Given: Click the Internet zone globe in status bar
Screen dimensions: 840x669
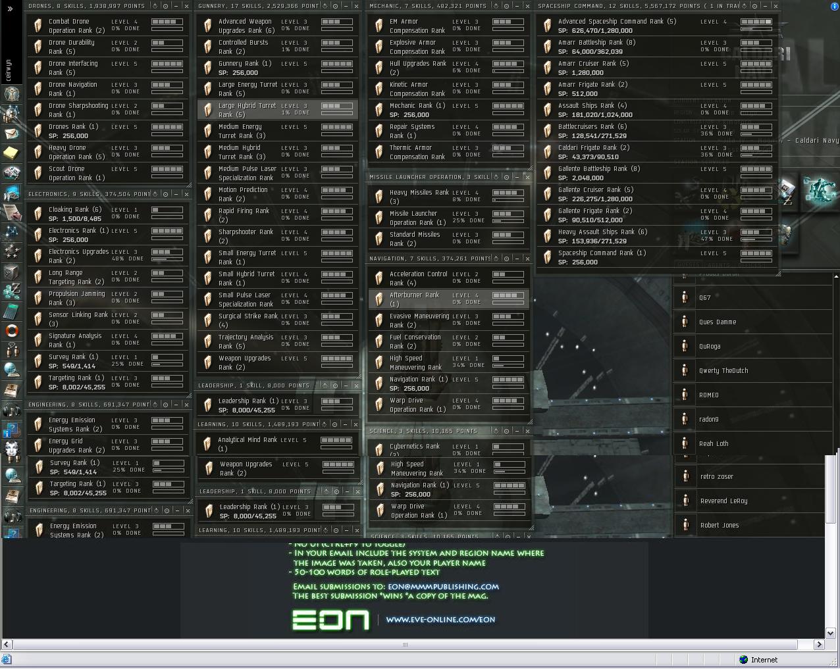Looking at the screenshot, I should [743, 660].
